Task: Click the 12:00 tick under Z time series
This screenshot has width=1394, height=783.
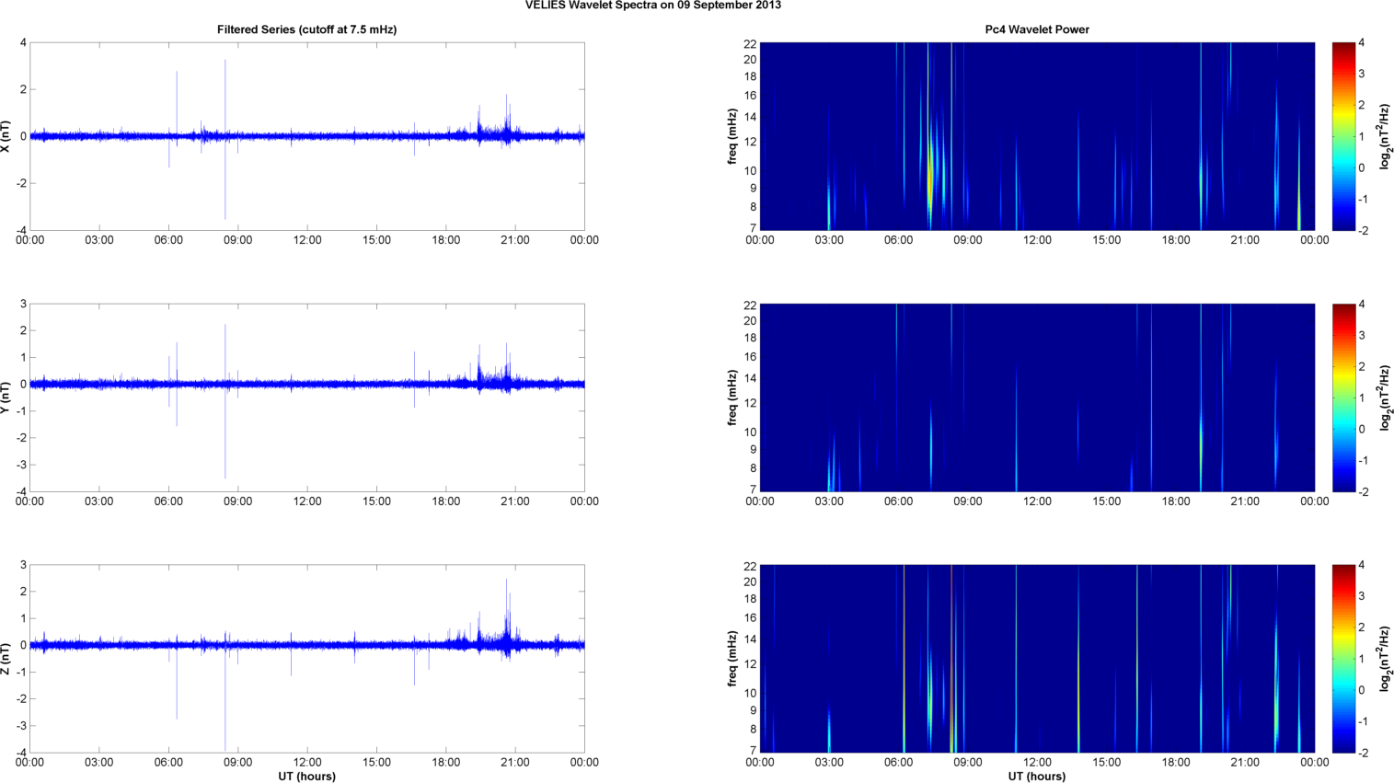Action: [x=307, y=762]
